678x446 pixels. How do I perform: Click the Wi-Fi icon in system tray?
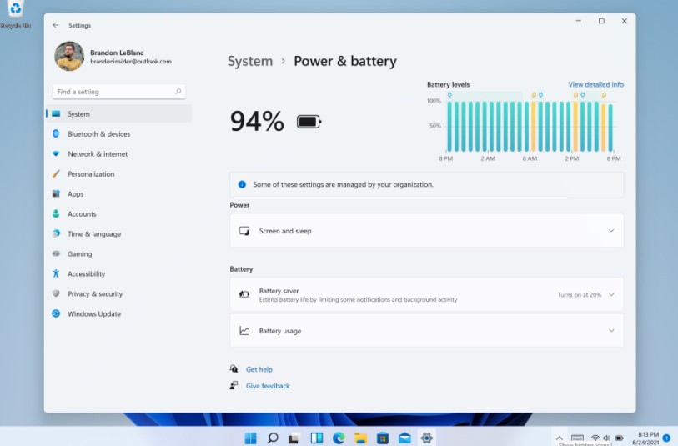(595, 438)
